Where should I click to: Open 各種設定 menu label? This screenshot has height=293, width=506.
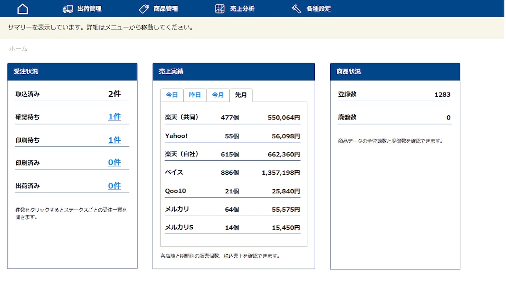(x=319, y=9)
